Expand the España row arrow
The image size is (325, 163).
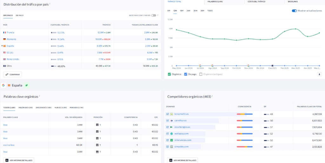[x=2, y=46]
